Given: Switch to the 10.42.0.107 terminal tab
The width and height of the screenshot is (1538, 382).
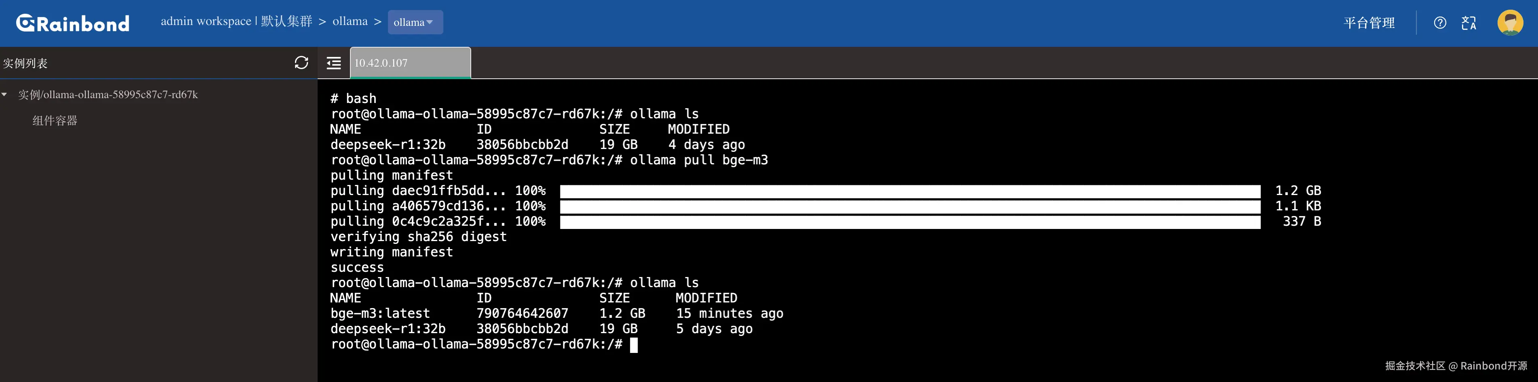Looking at the screenshot, I should (410, 63).
